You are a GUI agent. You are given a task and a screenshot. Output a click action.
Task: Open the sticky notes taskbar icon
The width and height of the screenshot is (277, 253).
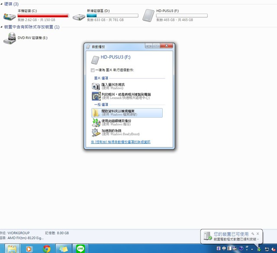click(x=64, y=249)
